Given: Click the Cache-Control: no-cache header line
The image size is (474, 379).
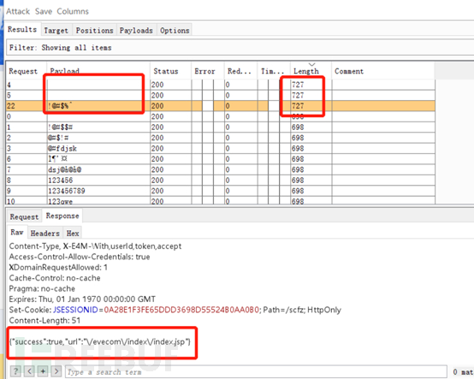Looking at the screenshot, I should click(55, 278).
